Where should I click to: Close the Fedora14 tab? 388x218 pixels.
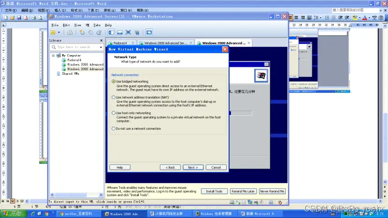click(133, 43)
